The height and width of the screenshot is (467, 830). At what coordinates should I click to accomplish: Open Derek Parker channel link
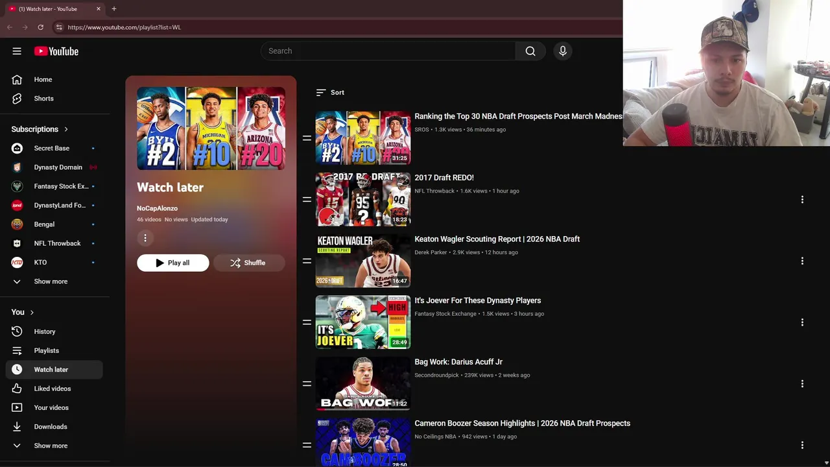(x=431, y=252)
